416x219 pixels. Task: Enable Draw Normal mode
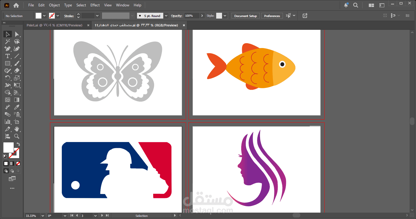coord(6,171)
